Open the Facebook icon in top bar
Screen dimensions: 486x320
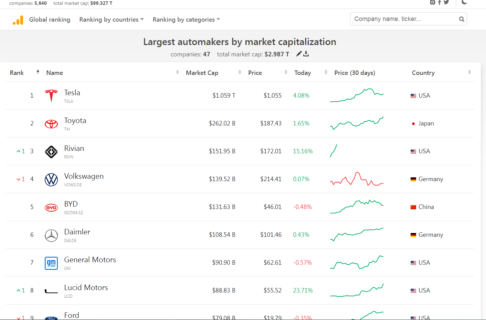(440, 2)
